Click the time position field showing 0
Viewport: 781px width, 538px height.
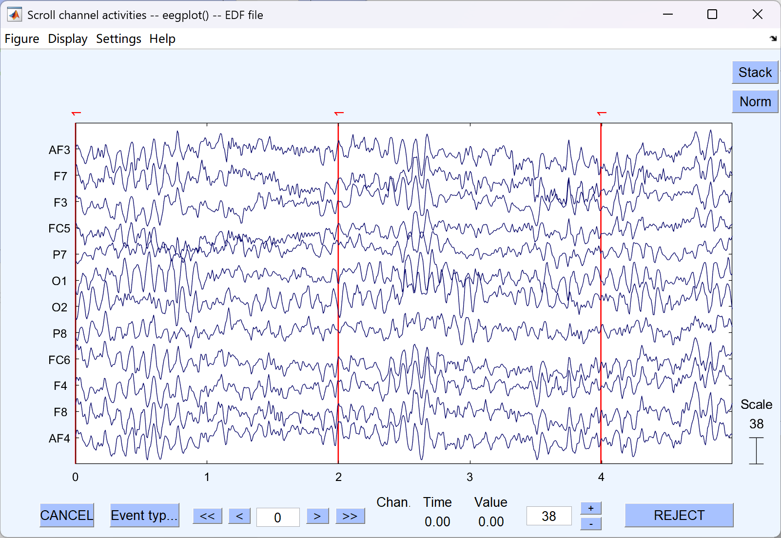pos(278,517)
